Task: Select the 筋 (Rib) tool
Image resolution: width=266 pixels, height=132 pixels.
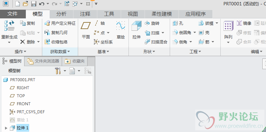Action: pos(204,42)
